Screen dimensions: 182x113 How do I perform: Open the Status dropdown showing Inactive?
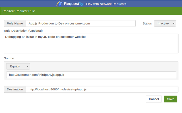click(x=165, y=23)
